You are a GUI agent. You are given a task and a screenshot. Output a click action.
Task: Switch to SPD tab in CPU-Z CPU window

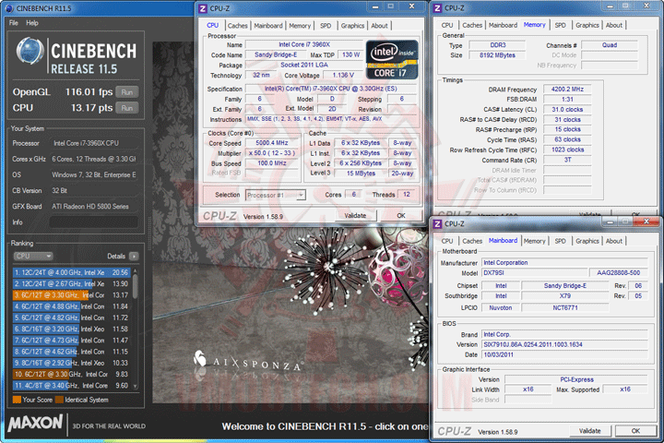tap(326, 26)
